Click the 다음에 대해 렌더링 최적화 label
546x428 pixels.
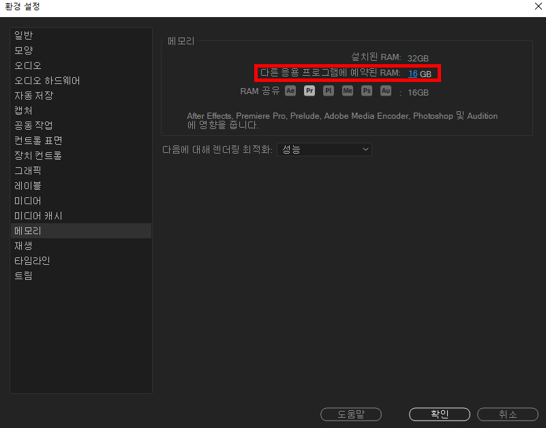tap(217, 149)
